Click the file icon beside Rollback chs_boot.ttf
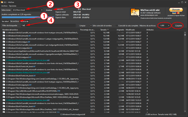Image resolution: width=188 pixels, height=117 pixels. pyautogui.click(x=4, y=72)
